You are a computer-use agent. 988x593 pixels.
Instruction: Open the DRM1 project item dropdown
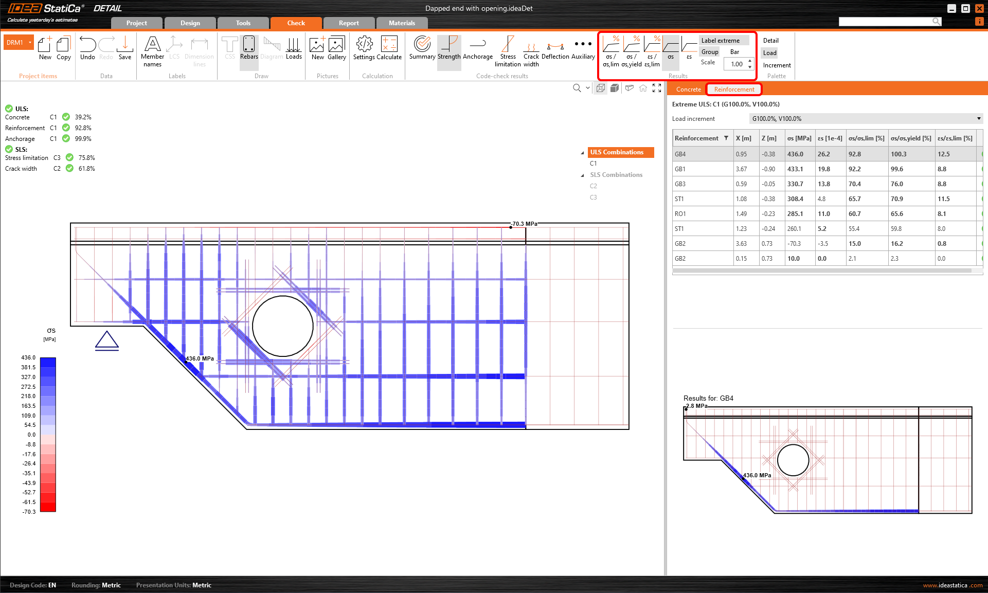(x=30, y=43)
